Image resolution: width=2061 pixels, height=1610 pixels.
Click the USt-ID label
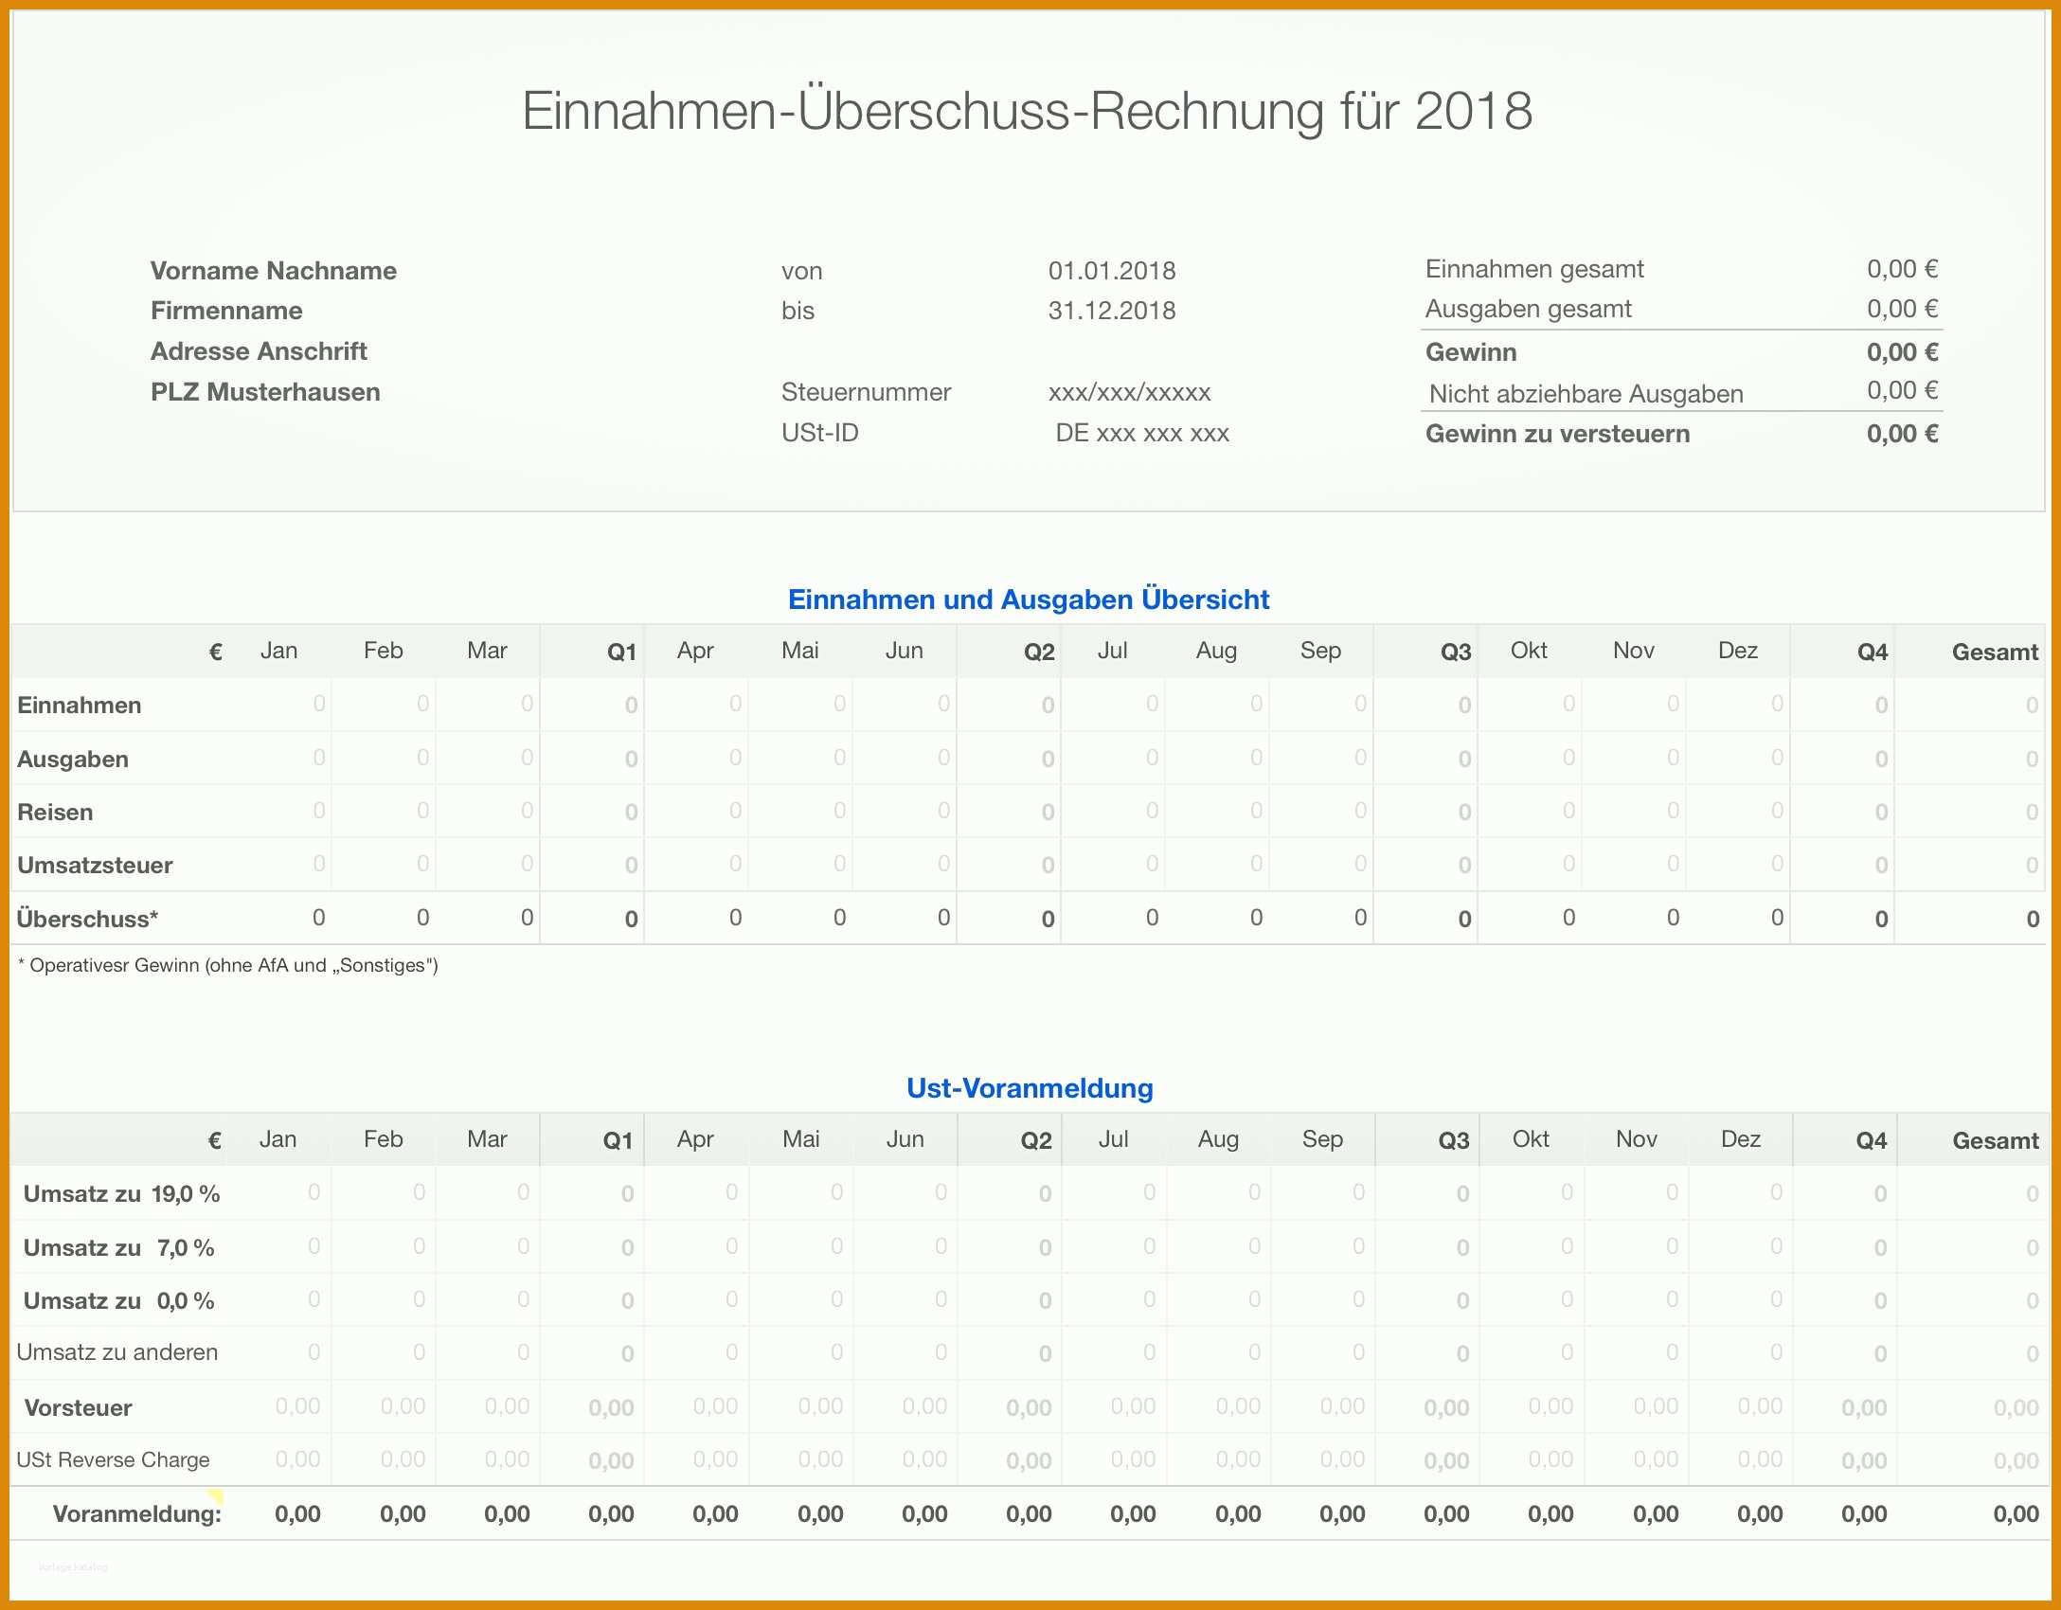coord(819,433)
